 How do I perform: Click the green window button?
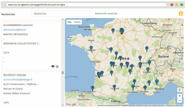point(182,5)
